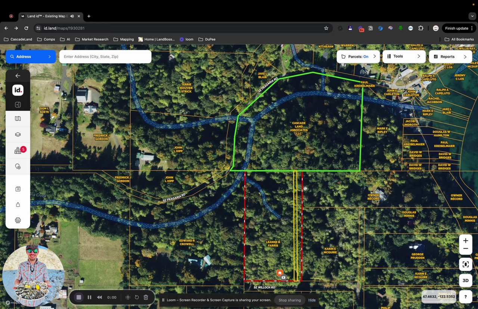The width and height of the screenshot is (478, 309).
Task: Select the add location pin icon
Action: click(x=18, y=167)
